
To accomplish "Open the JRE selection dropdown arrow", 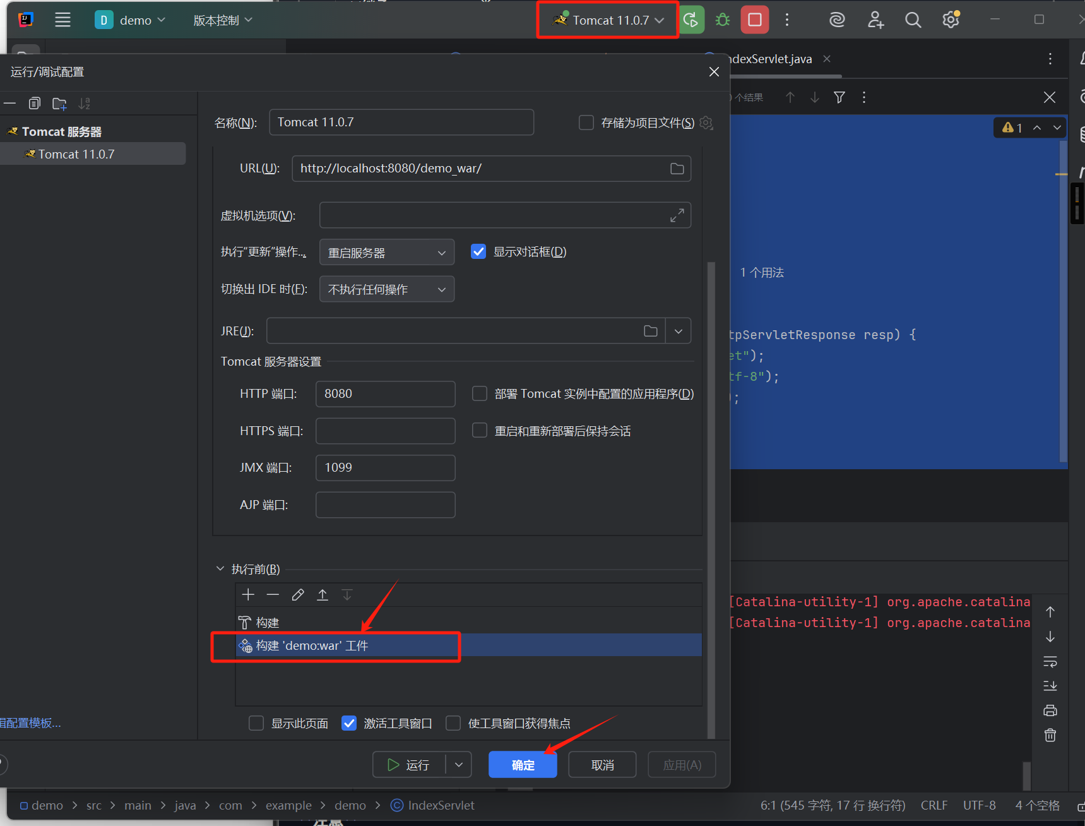I will coord(679,331).
